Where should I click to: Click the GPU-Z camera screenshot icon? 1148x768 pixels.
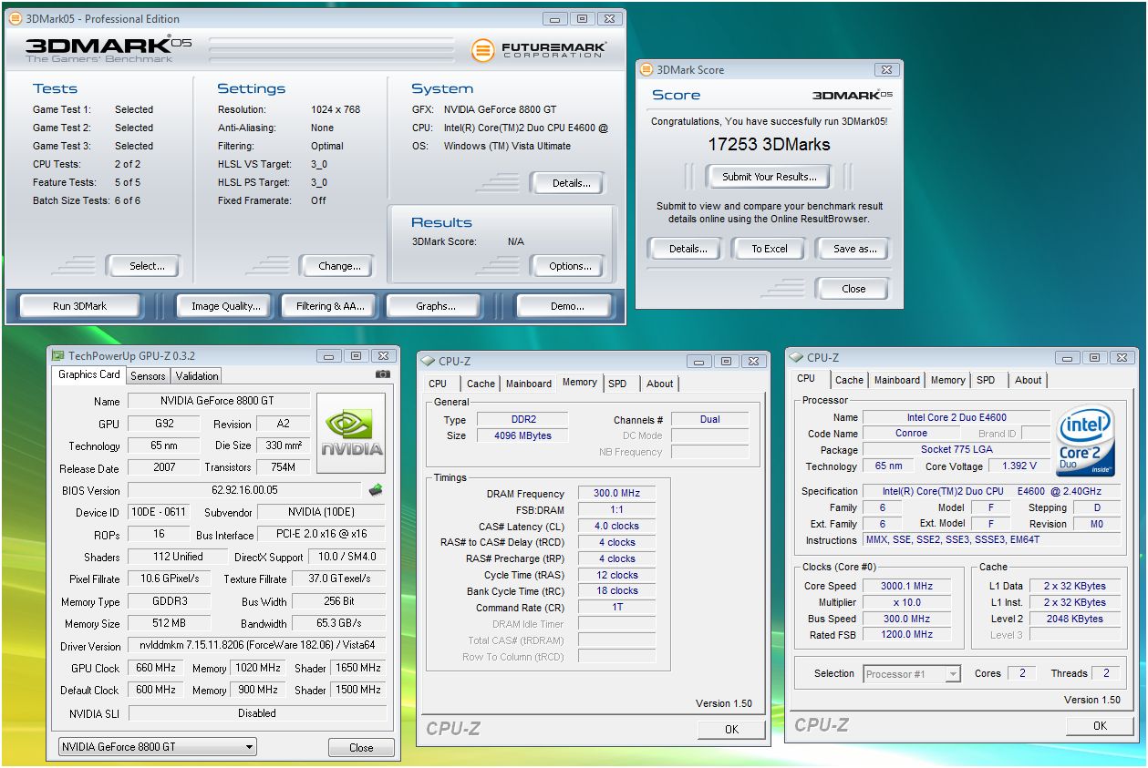[x=383, y=374]
